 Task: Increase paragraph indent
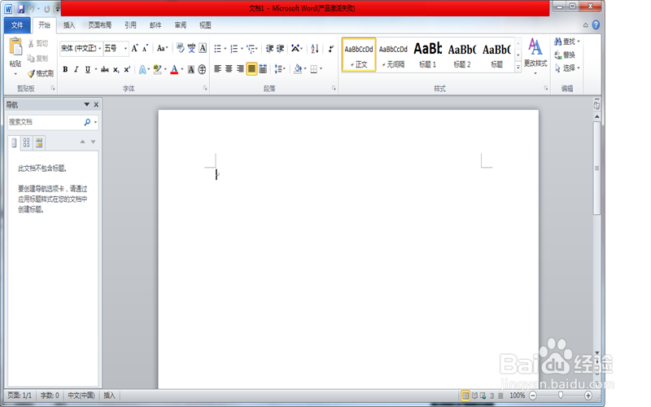281,49
